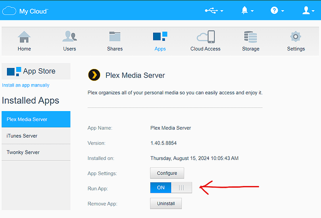
Task: Click the Configure button
Action: pos(167,173)
